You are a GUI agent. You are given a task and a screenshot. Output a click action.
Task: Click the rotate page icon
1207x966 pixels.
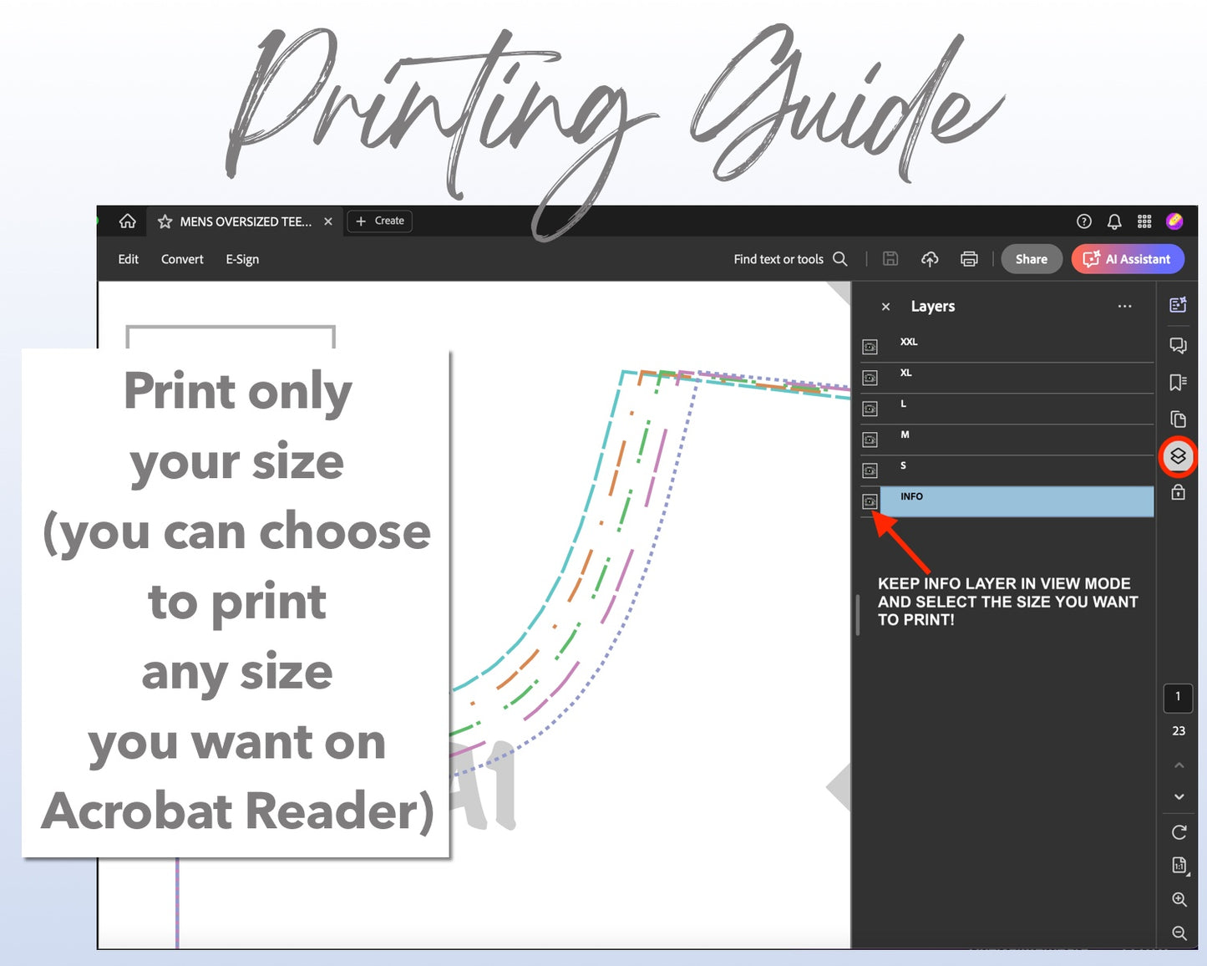click(1179, 832)
